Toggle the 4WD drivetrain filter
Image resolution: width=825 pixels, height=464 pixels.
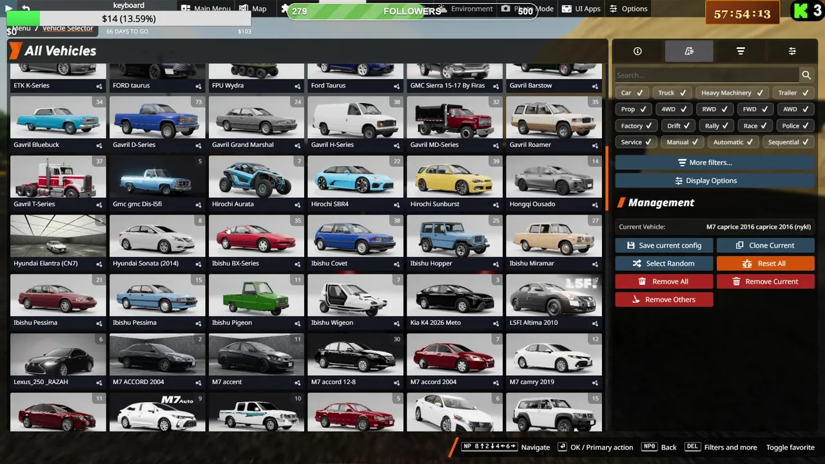coord(674,110)
